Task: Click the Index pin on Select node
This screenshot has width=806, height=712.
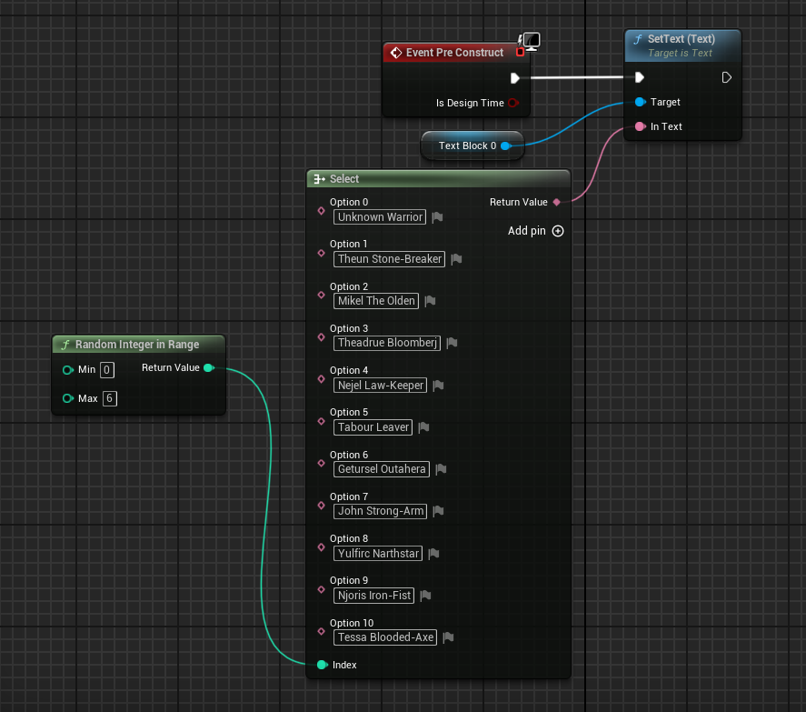Action: (x=323, y=665)
